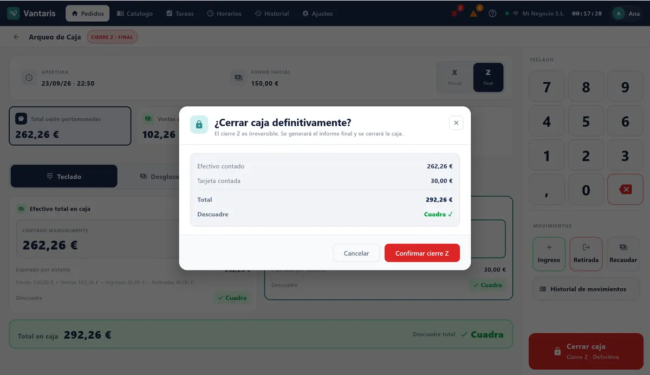Select the Z Final closure mode

point(488,77)
